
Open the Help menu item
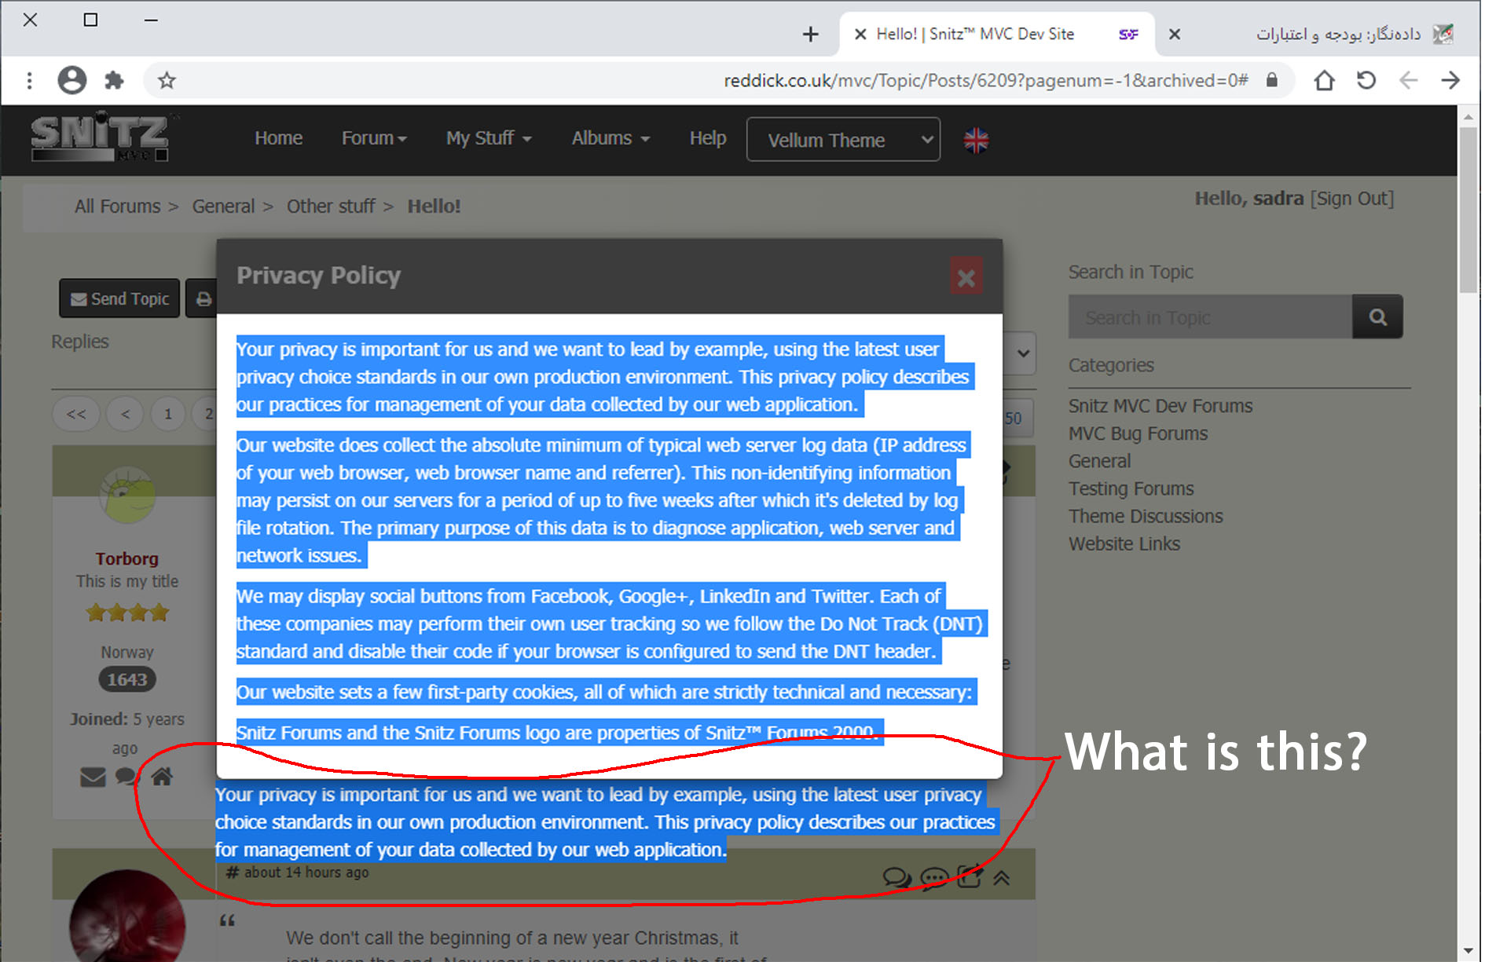[707, 138]
